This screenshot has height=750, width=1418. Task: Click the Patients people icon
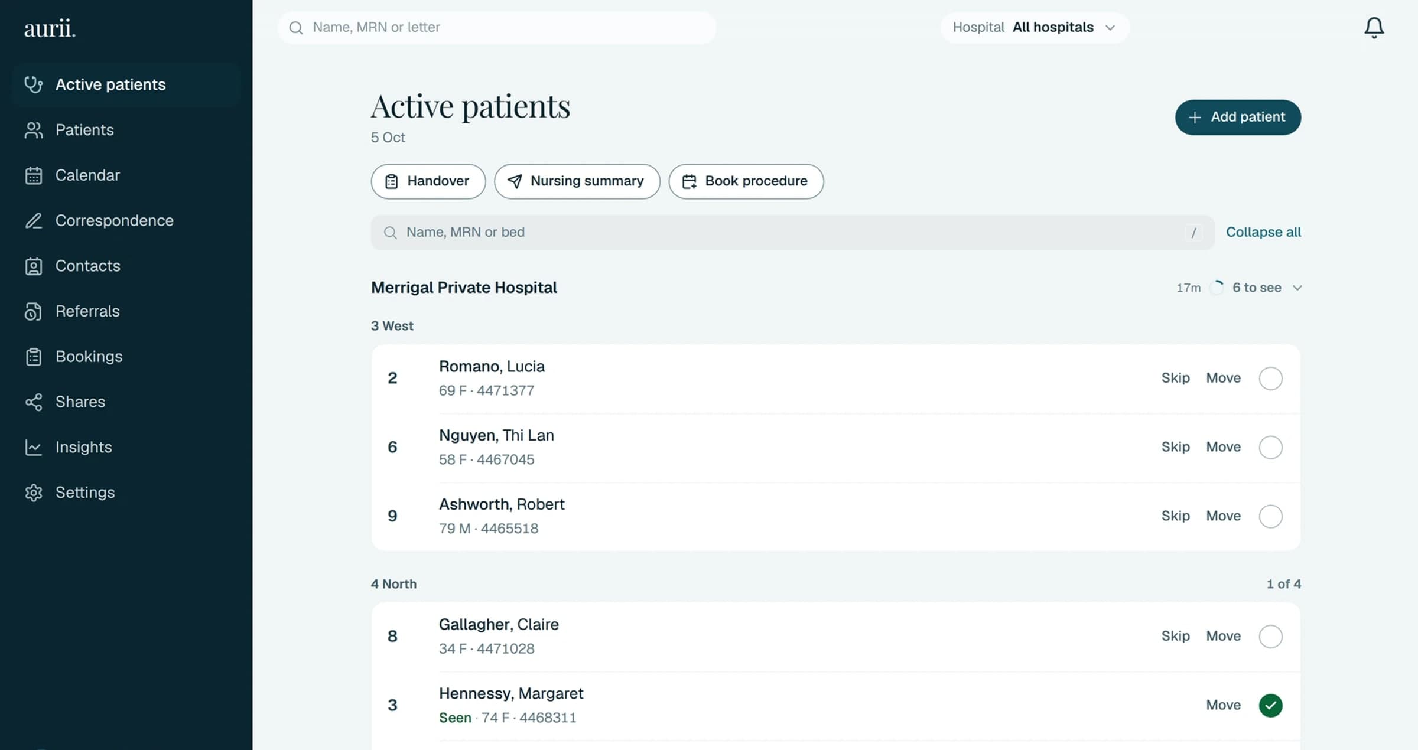pyautogui.click(x=34, y=130)
